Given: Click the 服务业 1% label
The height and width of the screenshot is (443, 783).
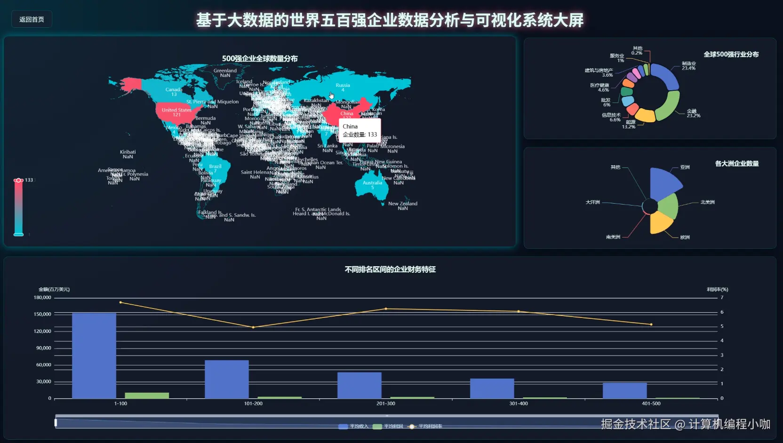Looking at the screenshot, I should pos(617,58).
